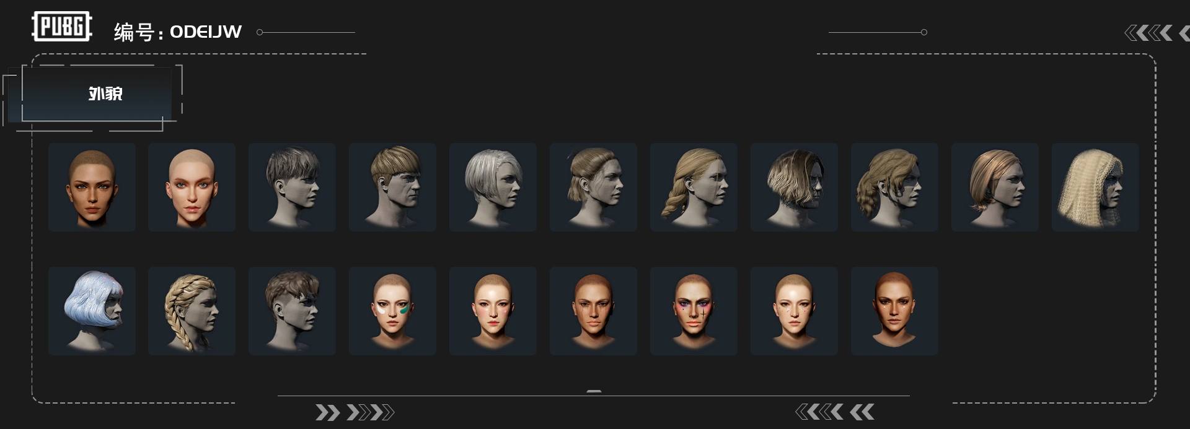This screenshot has height=429, width=1190.
Task: Click the bottom-right left chevron arrows
Action: point(835,412)
